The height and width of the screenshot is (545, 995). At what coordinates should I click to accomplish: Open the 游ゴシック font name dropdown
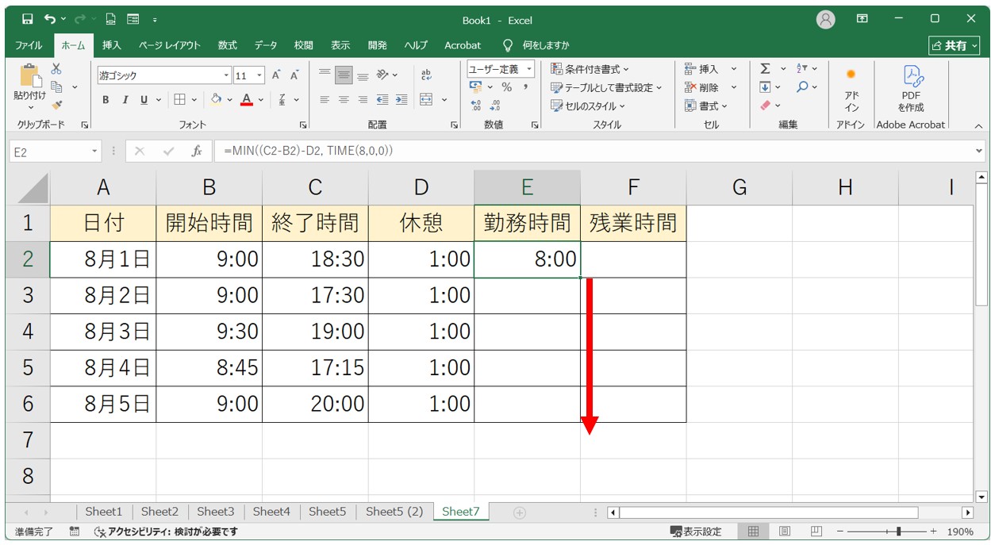(227, 75)
